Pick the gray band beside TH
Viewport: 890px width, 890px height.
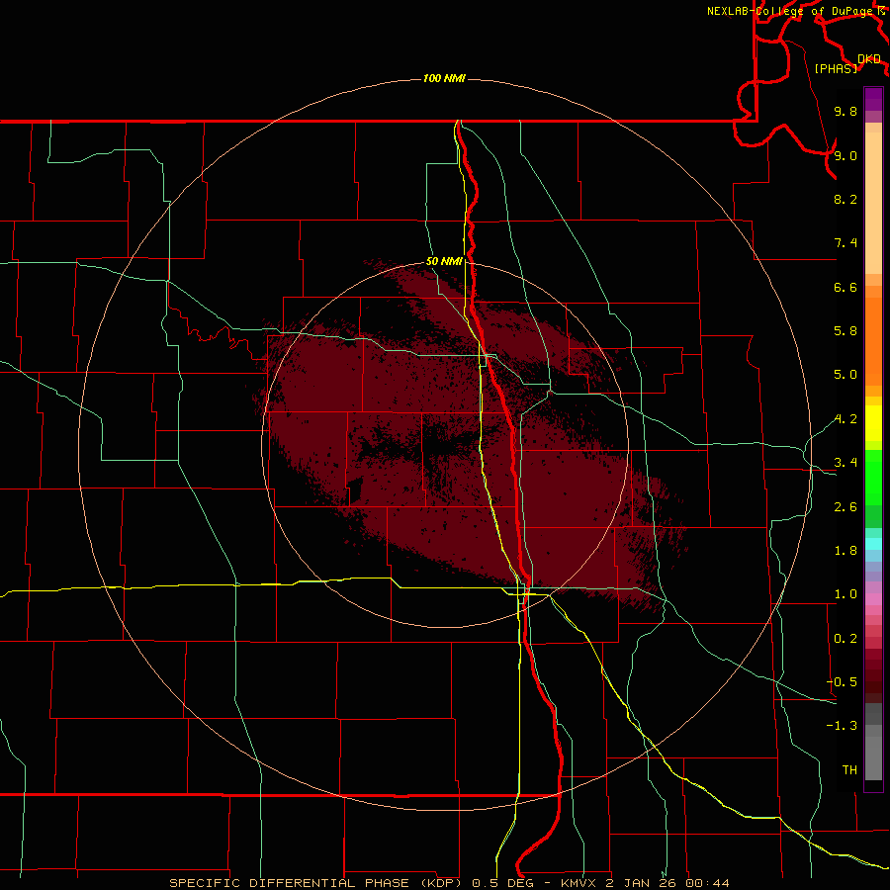point(873,758)
